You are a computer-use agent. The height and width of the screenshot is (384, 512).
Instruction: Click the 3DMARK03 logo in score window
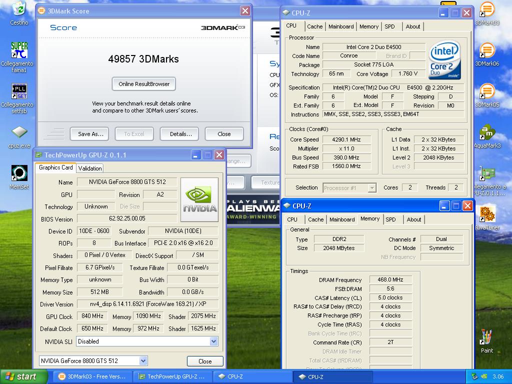click(222, 27)
